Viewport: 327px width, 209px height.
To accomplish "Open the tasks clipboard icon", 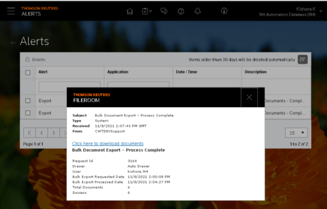I will pyautogui.click(x=147, y=11).
